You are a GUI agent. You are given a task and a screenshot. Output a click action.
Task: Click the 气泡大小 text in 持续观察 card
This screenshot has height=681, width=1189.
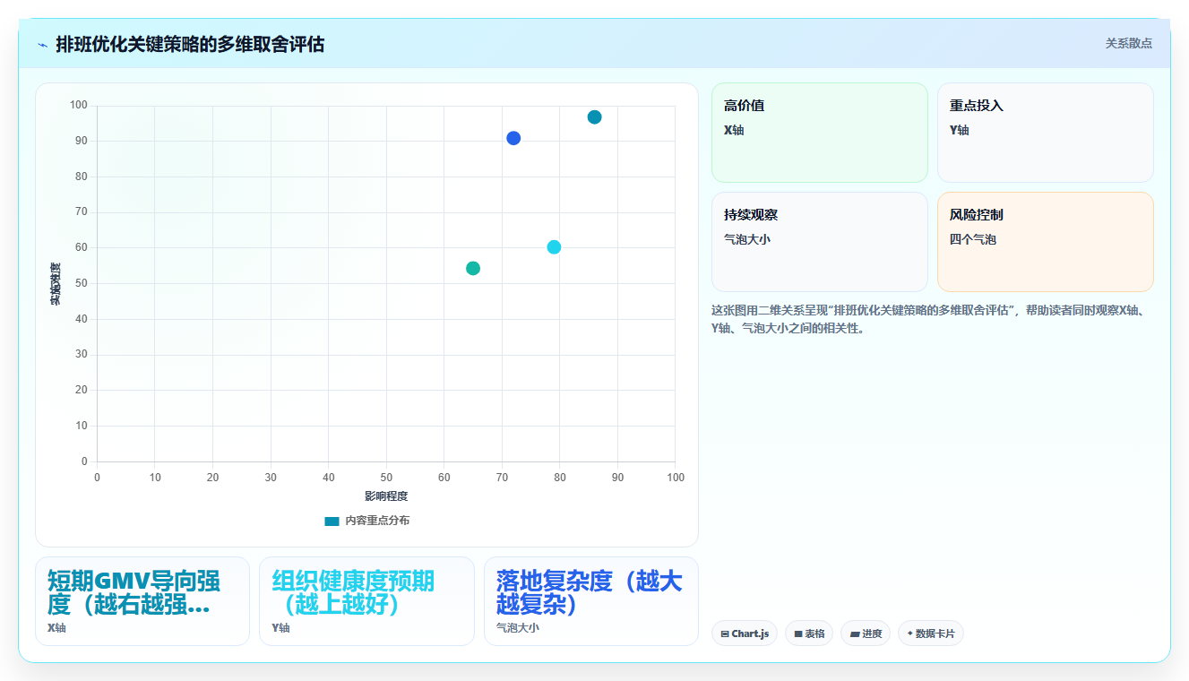[x=747, y=239]
